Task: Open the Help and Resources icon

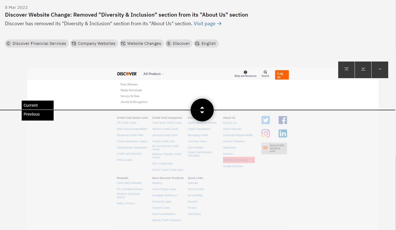Action: tap(245, 72)
